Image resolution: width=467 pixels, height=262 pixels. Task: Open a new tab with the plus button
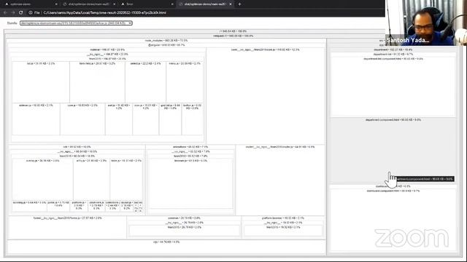pyautogui.click(x=239, y=4)
